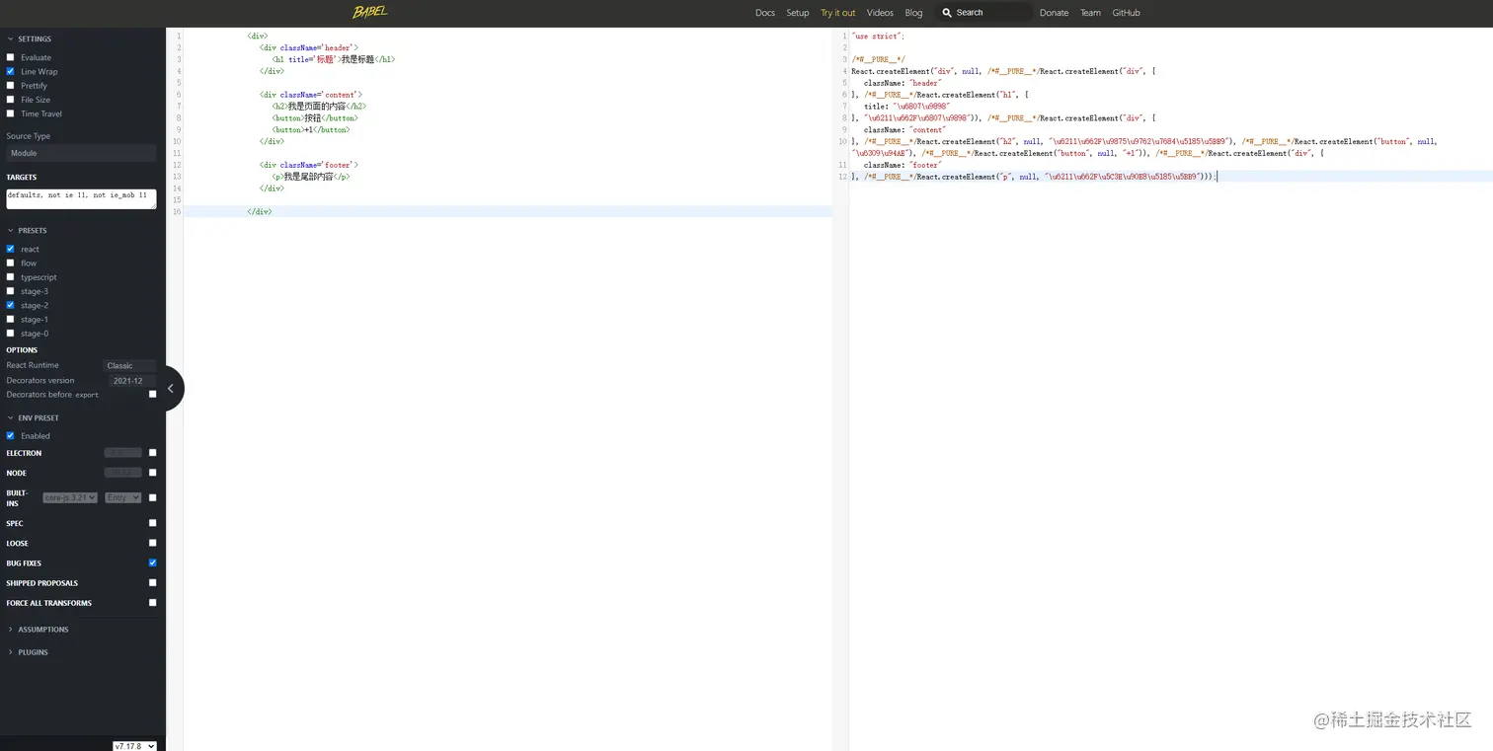
Task: Open the Videos page
Action: point(880,13)
